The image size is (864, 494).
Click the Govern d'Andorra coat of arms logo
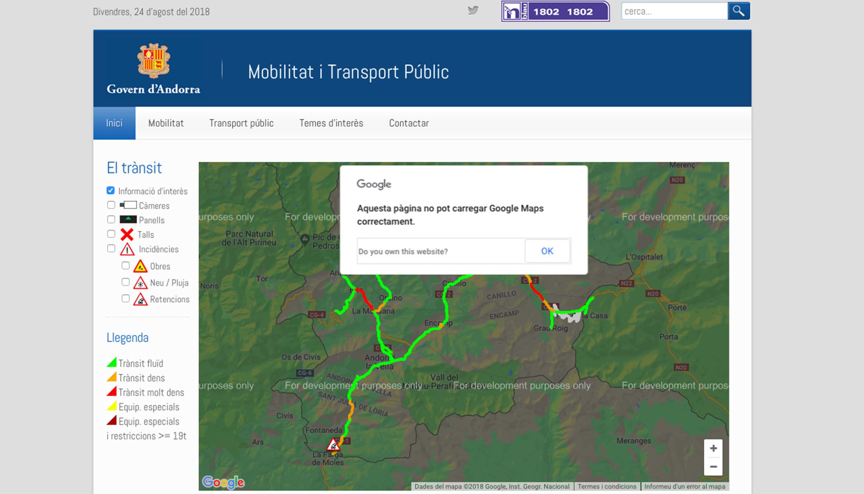[x=154, y=61]
